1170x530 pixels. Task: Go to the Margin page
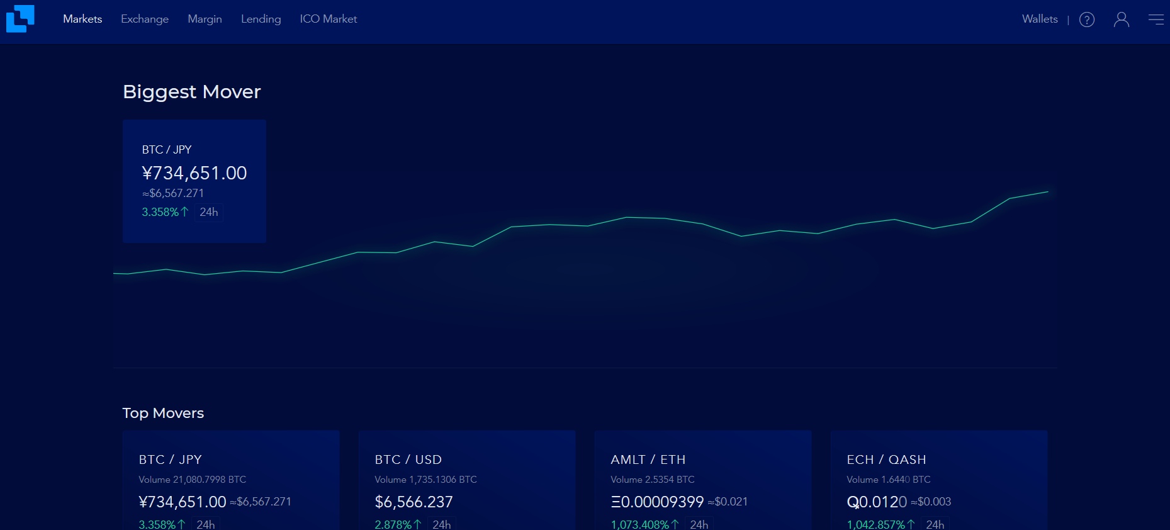205,19
